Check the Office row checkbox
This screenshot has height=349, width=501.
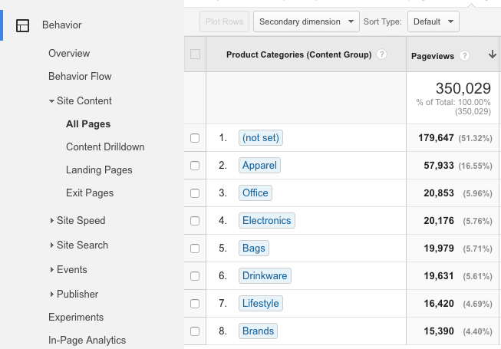coord(195,193)
